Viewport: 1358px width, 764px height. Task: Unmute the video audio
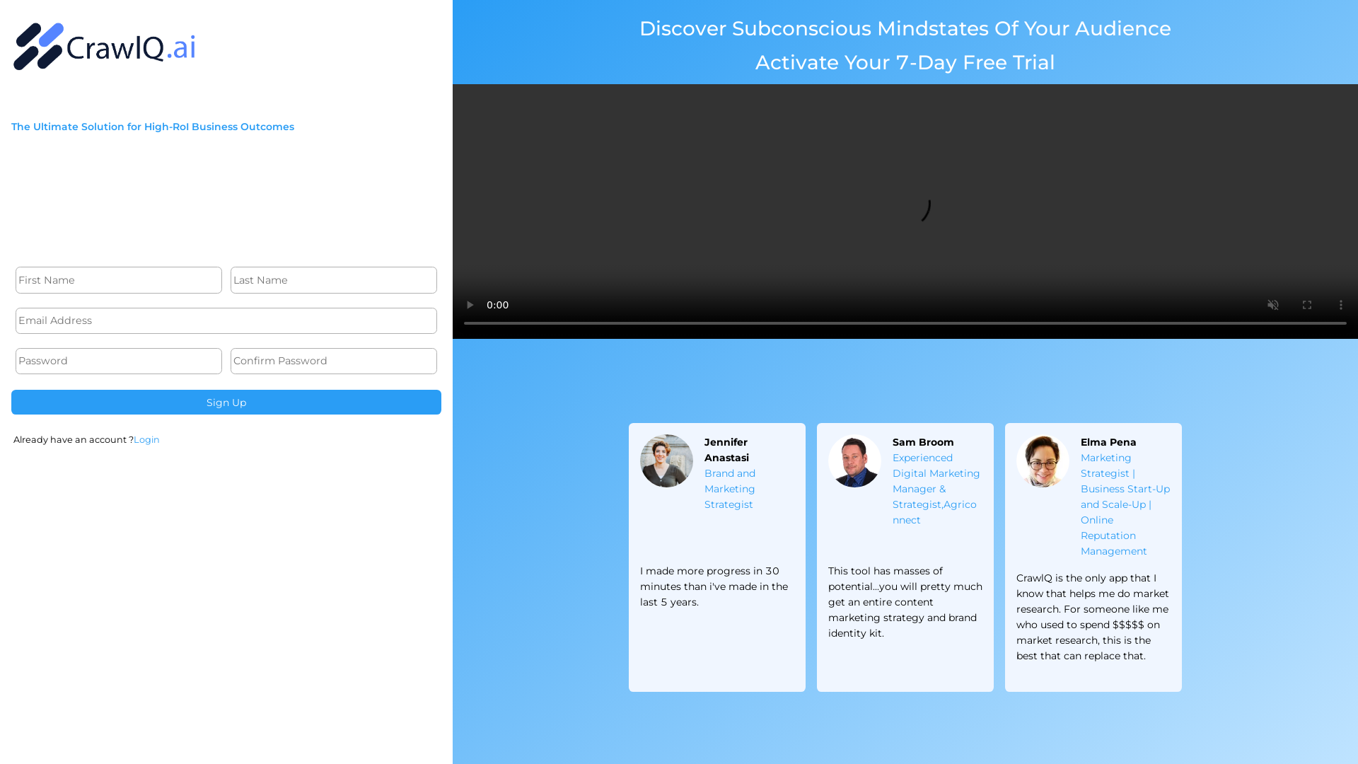1273,305
